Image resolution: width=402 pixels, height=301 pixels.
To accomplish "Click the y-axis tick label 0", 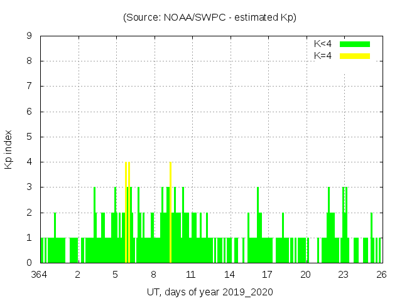I will tap(30, 263).
